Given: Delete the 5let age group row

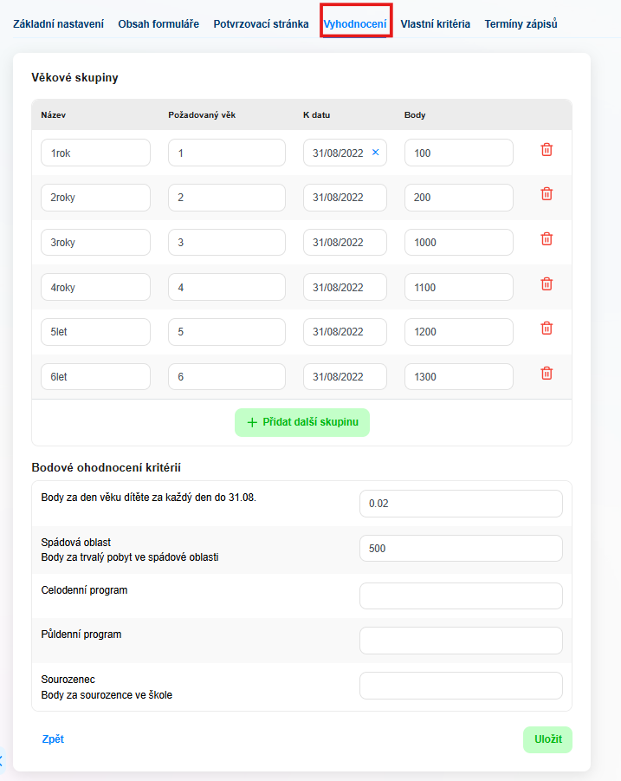Looking at the screenshot, I should point(547,329).
